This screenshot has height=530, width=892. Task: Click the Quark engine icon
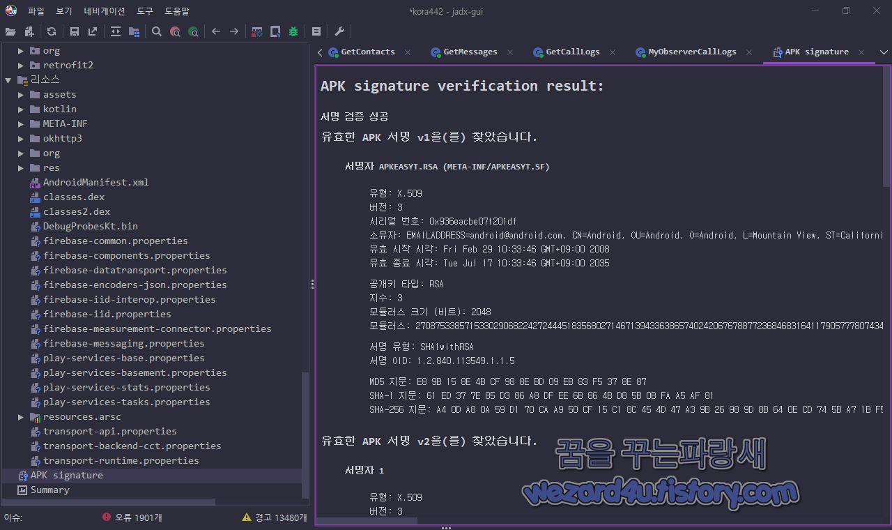275,31
